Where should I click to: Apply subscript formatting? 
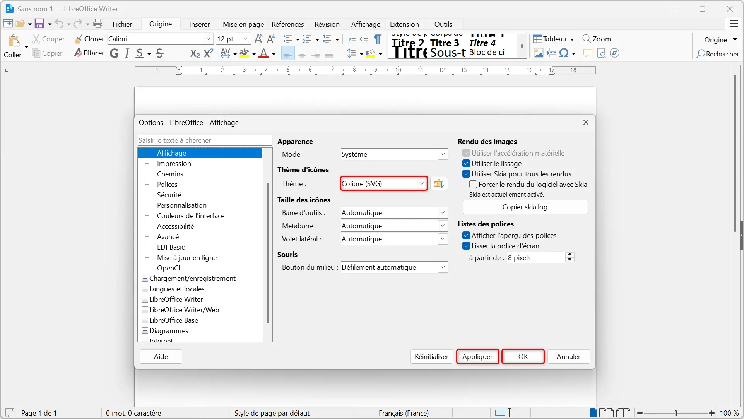195,53
